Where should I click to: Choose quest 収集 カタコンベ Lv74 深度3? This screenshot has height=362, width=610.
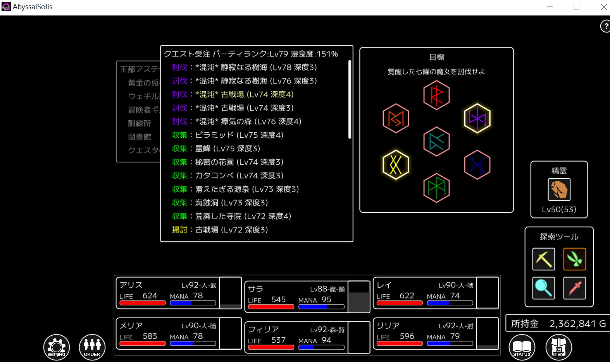tap(227, 176)
